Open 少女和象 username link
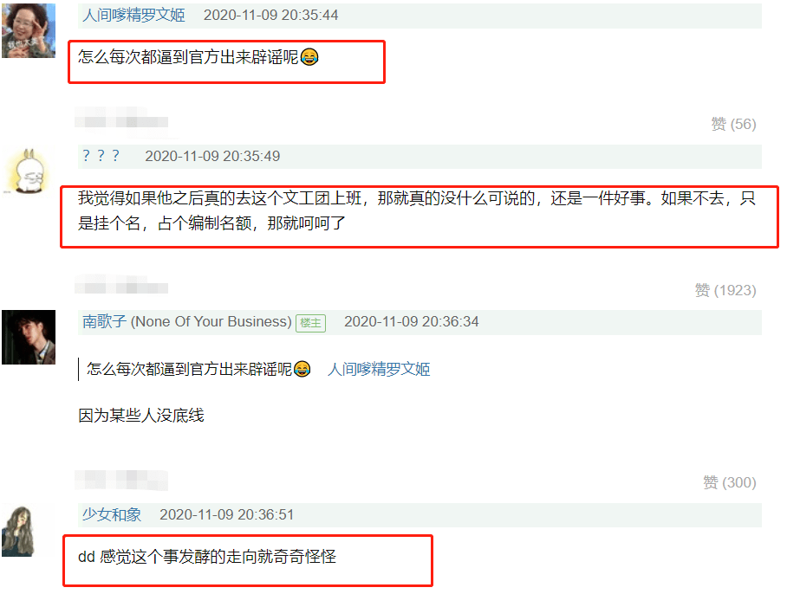Screen dimensions: 800x594 (112, 514)
